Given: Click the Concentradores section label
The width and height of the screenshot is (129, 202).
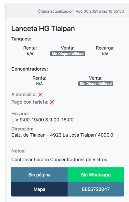Looking at the screenshot, I should click(x=29, y=69).
